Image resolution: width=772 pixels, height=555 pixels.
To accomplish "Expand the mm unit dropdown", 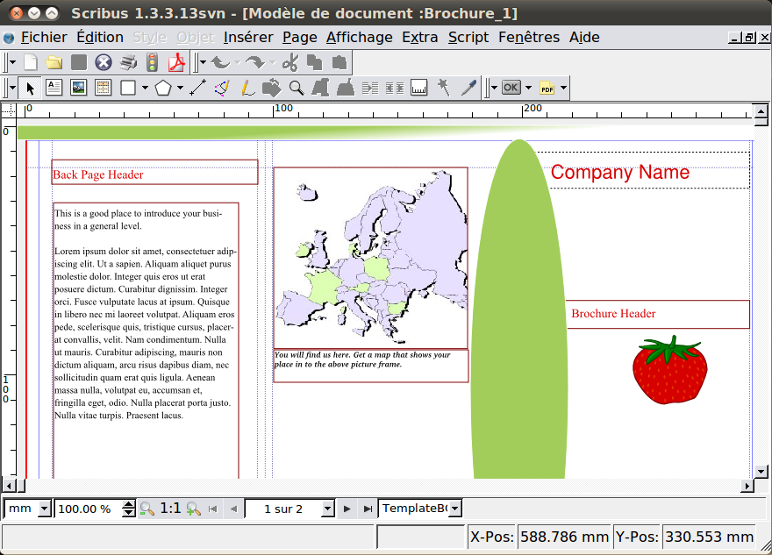I will tap(46, 509).
